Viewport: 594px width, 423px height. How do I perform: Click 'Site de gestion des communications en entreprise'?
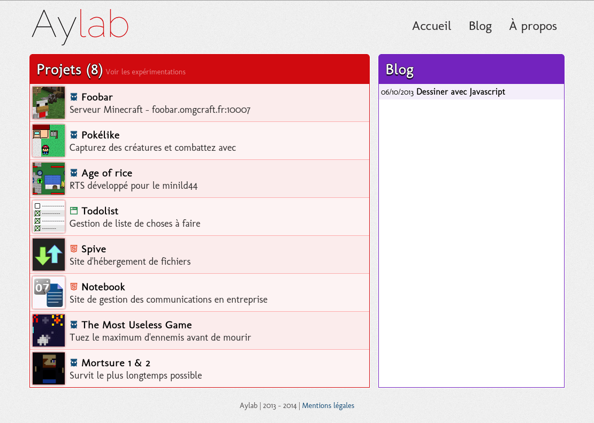[x=169, y=299]
